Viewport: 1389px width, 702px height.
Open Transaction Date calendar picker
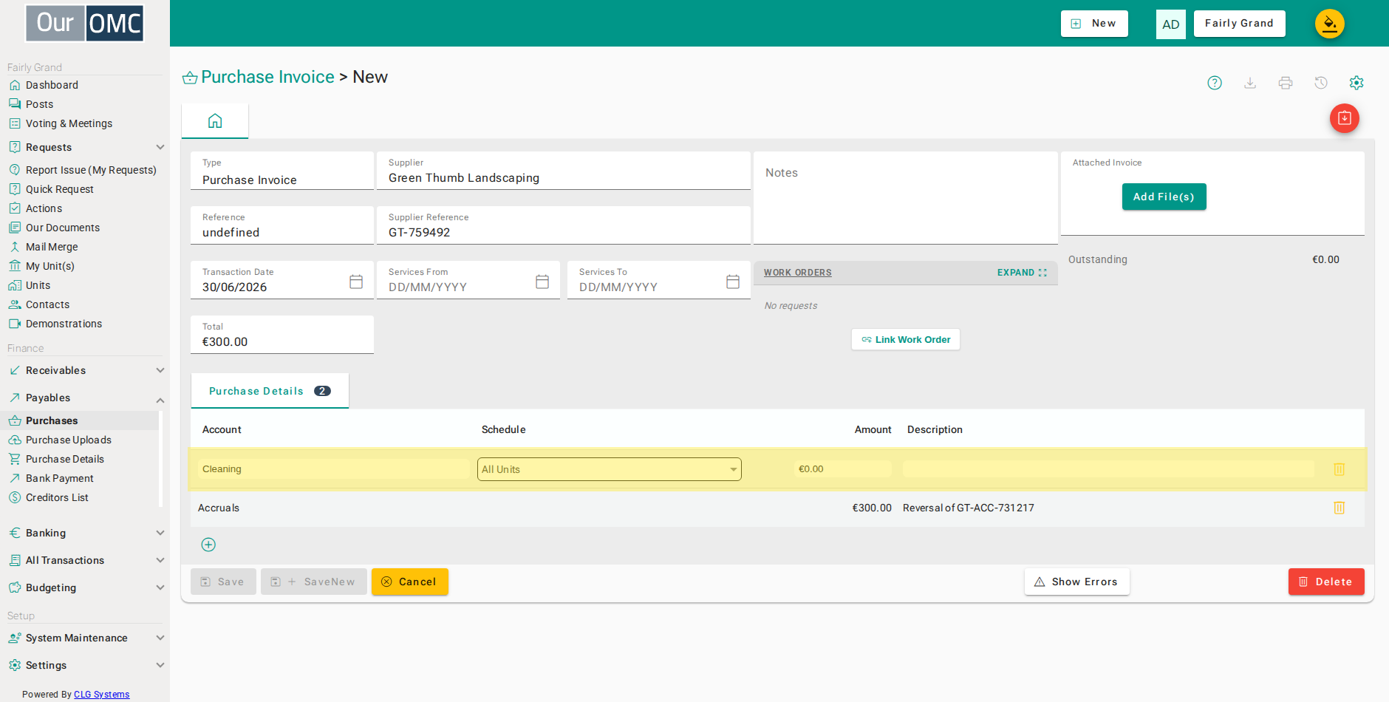click(x=356, y=282)
